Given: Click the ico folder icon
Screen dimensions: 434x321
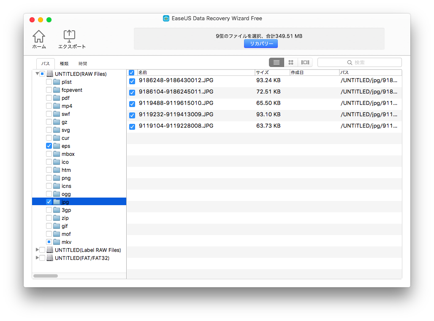Looking at the screenshot, I should click(57, 162).
